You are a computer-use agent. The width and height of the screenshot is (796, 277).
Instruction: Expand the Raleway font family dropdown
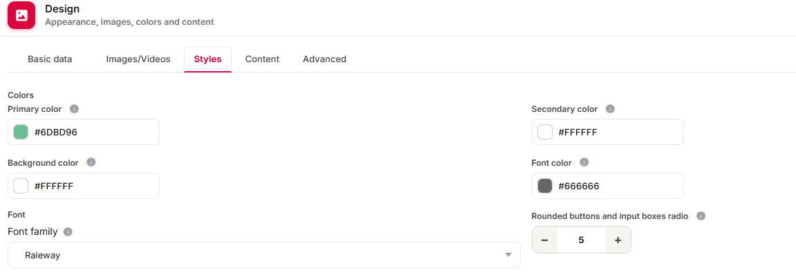coord(264,255)
